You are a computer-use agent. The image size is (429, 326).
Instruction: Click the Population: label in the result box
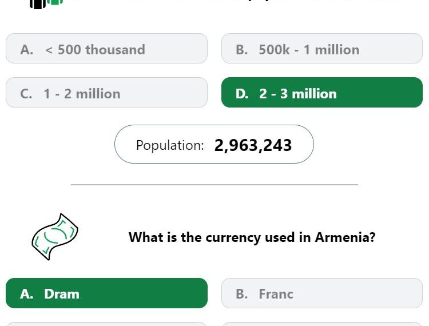170,145
